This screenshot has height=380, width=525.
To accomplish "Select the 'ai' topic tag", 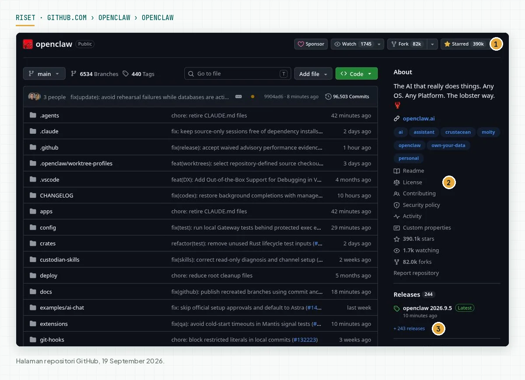I will click(400, 132).
